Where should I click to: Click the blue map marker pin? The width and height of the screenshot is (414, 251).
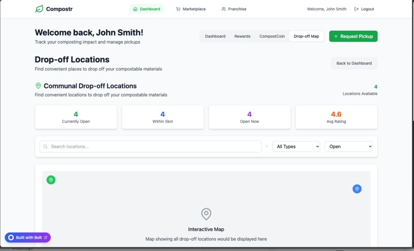[x=357, y=189]
